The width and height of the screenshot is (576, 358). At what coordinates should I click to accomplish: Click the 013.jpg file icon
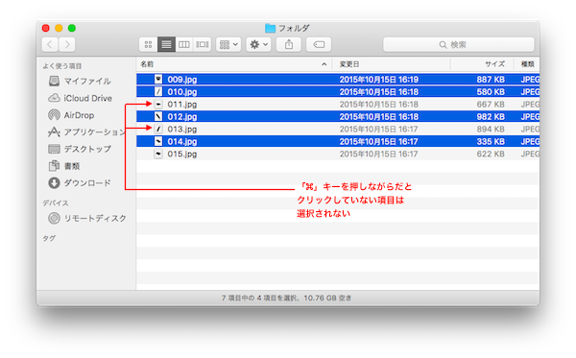(x=158, y=130)
